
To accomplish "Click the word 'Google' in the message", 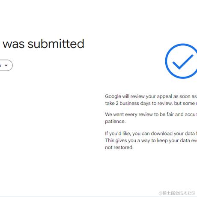I will 113,96.
